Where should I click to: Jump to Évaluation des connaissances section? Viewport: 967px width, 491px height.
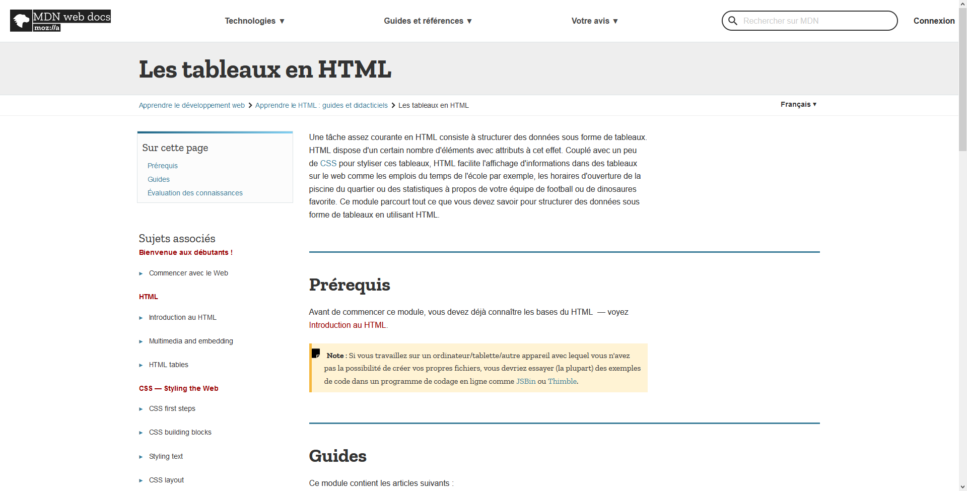point(195,193)
